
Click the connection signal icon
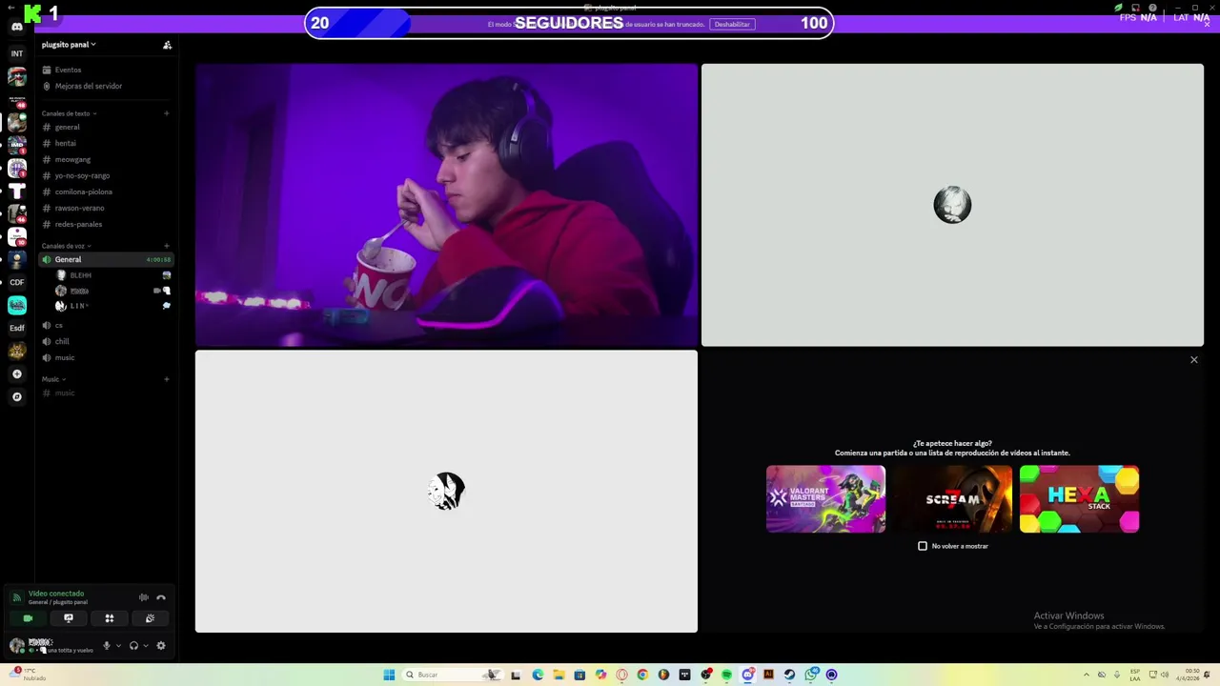(x=16, y=597)
